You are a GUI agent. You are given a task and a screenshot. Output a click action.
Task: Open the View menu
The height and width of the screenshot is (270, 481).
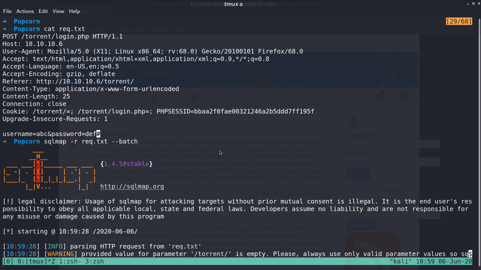(x=58, y=11)
